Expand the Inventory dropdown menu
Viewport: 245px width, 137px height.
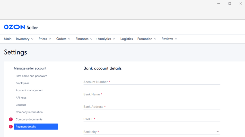pos(25,39)
